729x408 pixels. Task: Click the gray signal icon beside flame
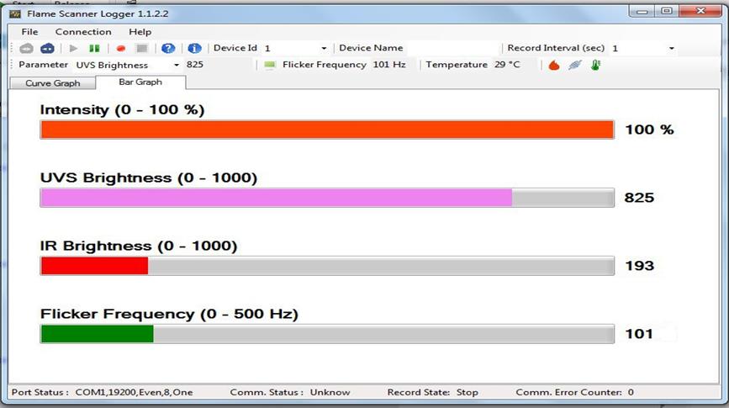point(574,65)
